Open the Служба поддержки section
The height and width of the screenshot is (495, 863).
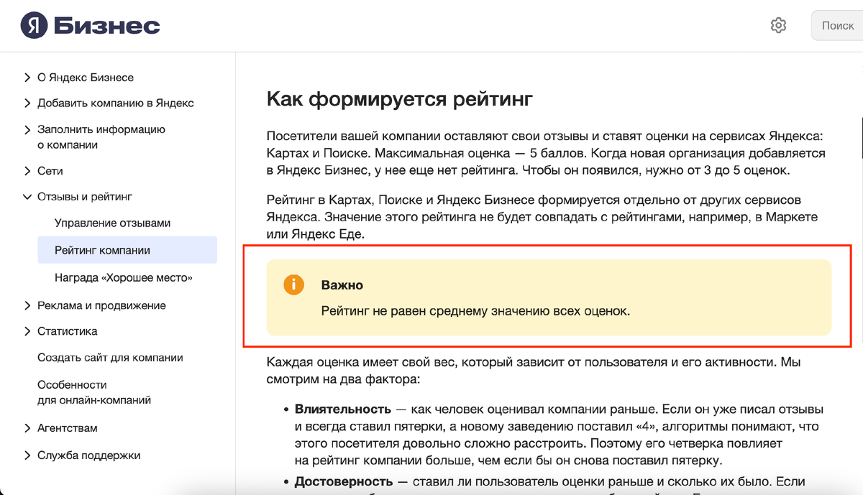click(x=89, y=455)
